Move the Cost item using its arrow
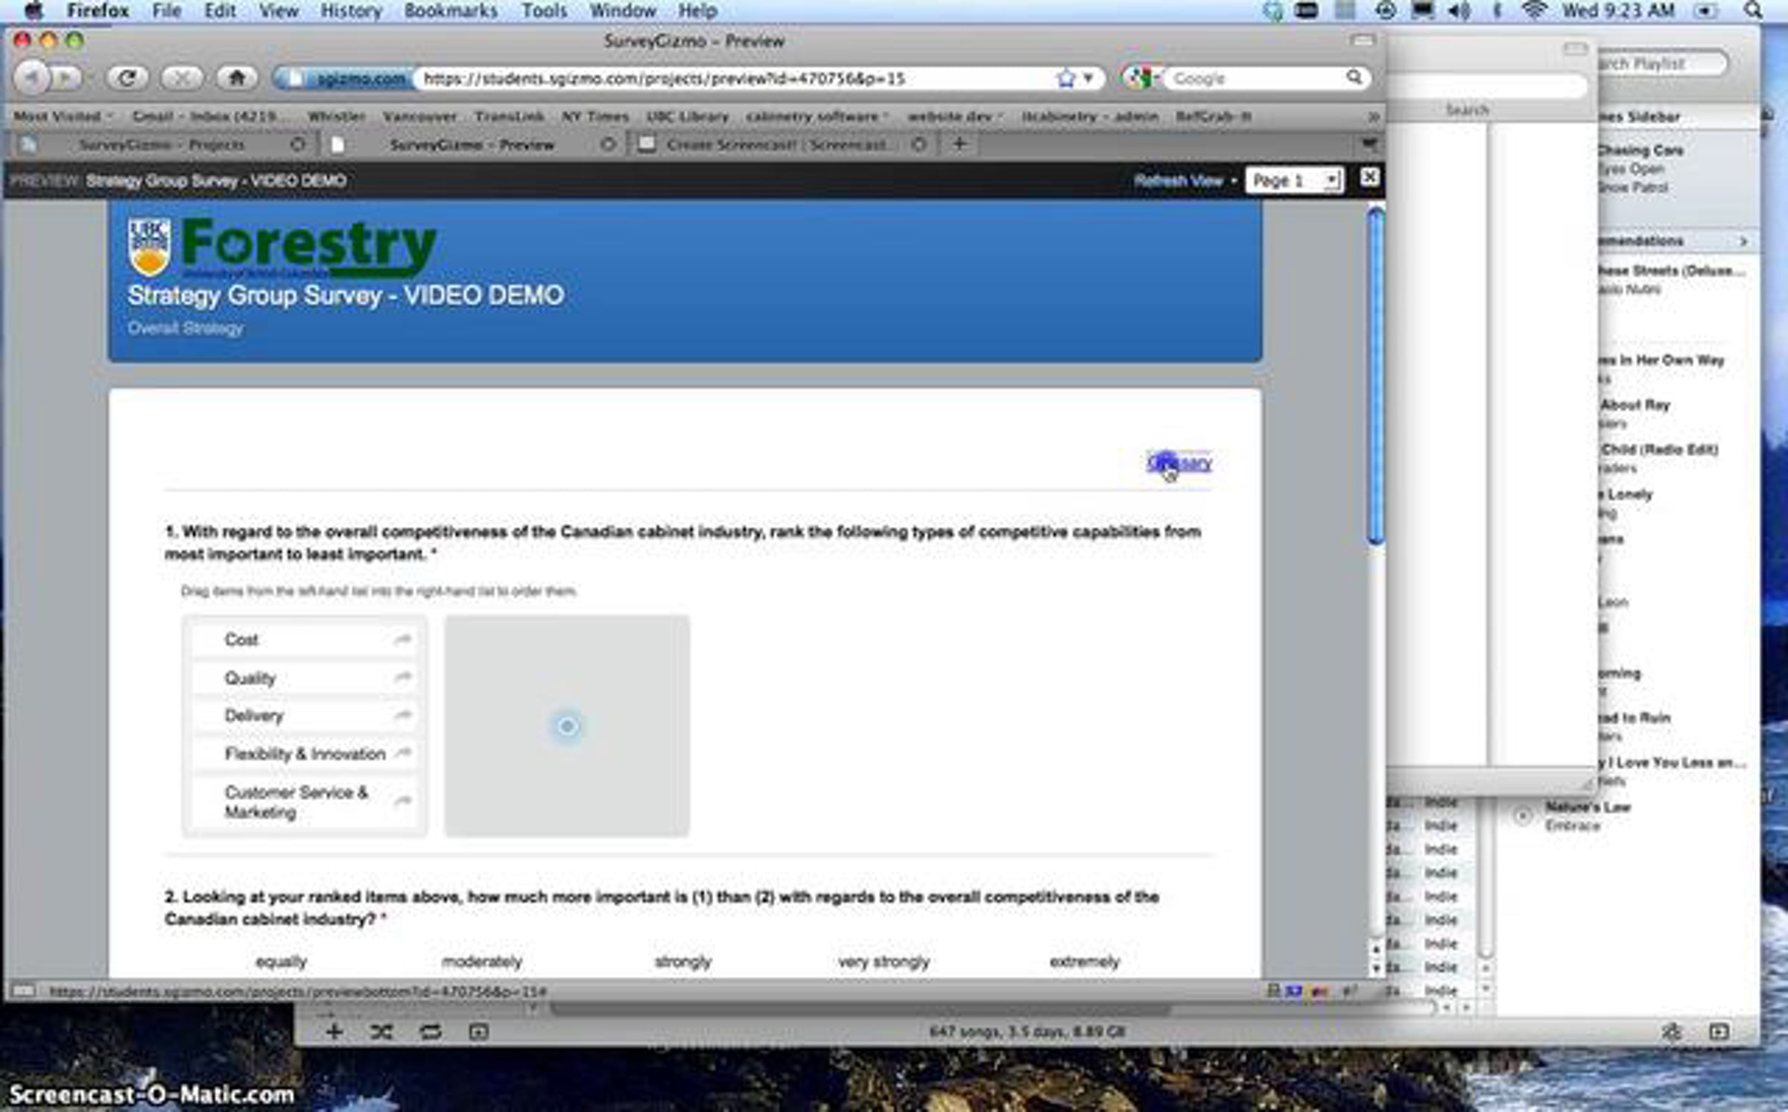Image resolution: width=1788 pixels, height=1112 pixels. tap(402, 639)
